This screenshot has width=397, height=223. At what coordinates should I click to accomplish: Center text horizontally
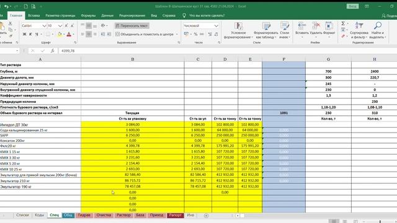pos(89,34)
